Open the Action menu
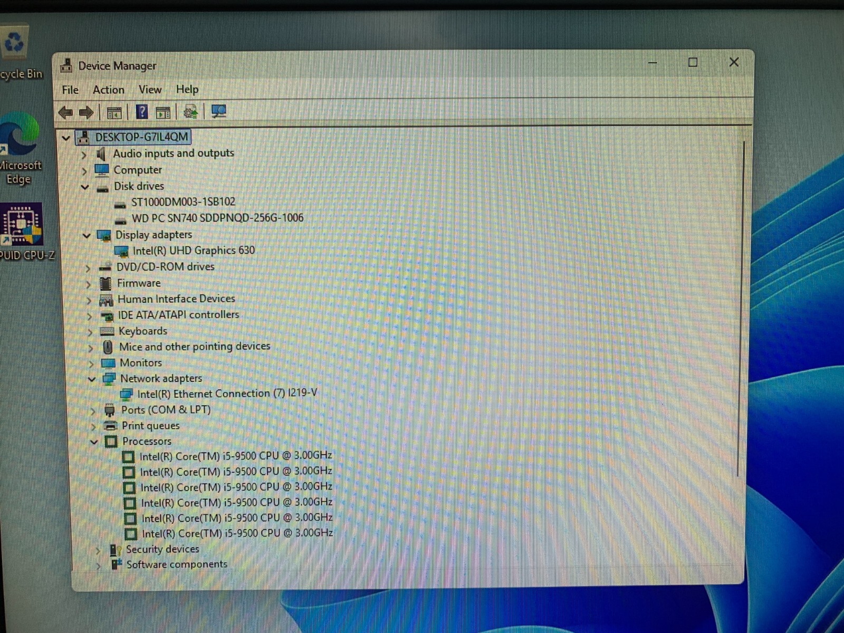This screenshot has width=844, height=633. click(x=109, y=90)
